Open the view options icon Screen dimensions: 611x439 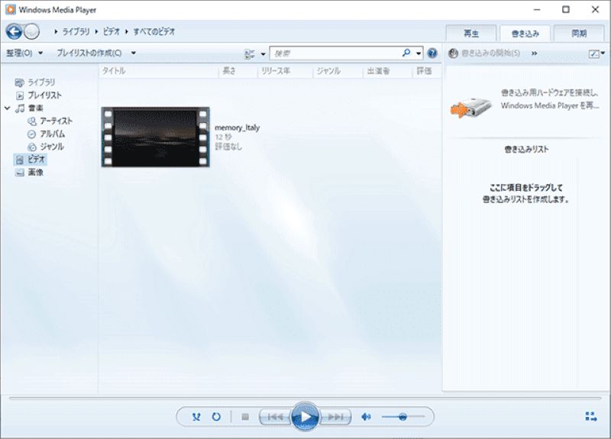tap(250, 53)
